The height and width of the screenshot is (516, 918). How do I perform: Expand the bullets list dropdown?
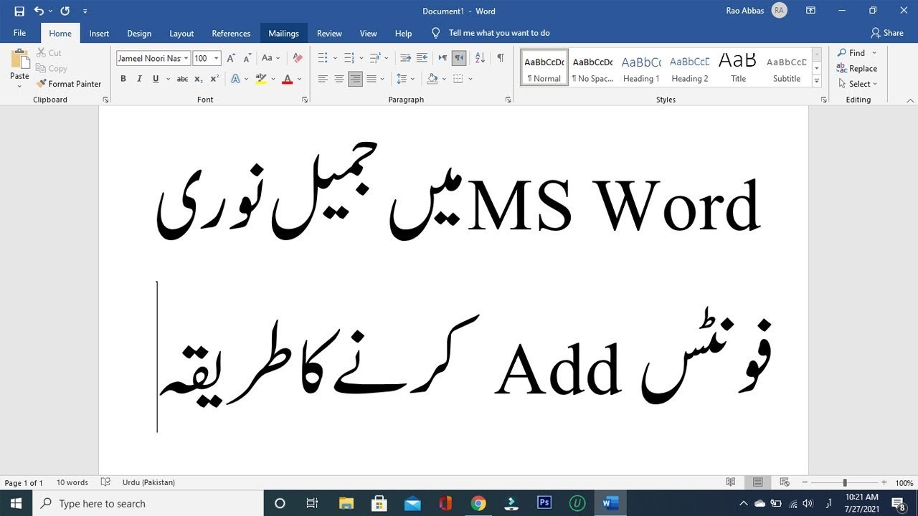(x=335, y=58)
